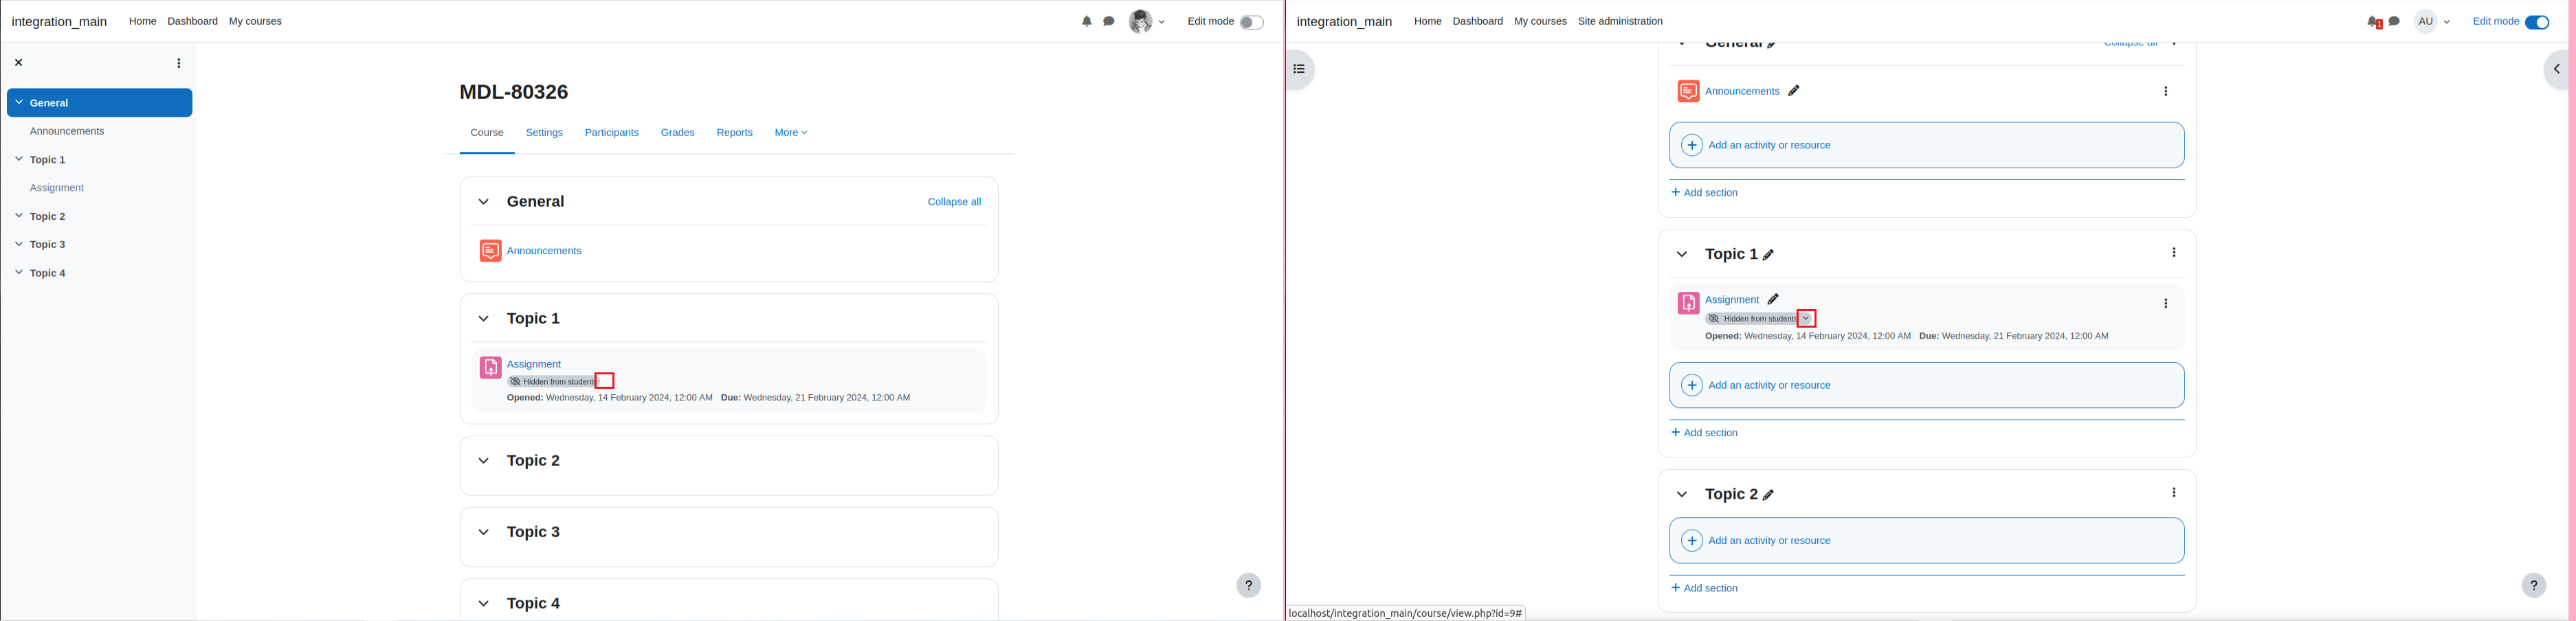Viewport: 2576px width, 621px height.
Task: Switch to the Settings tab
Action: coord(544,133)
